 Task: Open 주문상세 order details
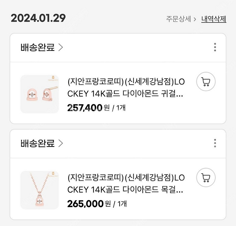[x=178, y=19]
